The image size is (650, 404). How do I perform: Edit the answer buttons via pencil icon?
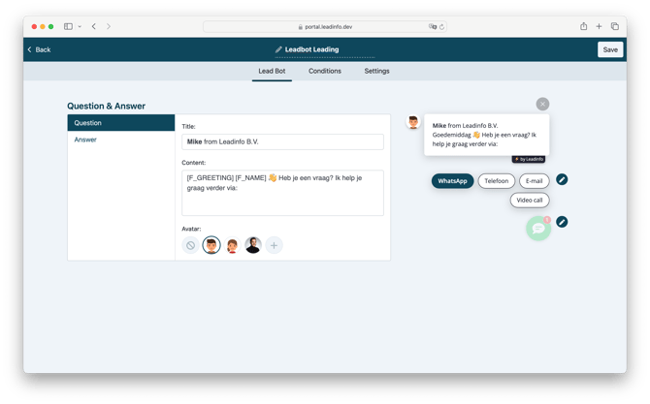pyautogui.click(x=562, y=180)
